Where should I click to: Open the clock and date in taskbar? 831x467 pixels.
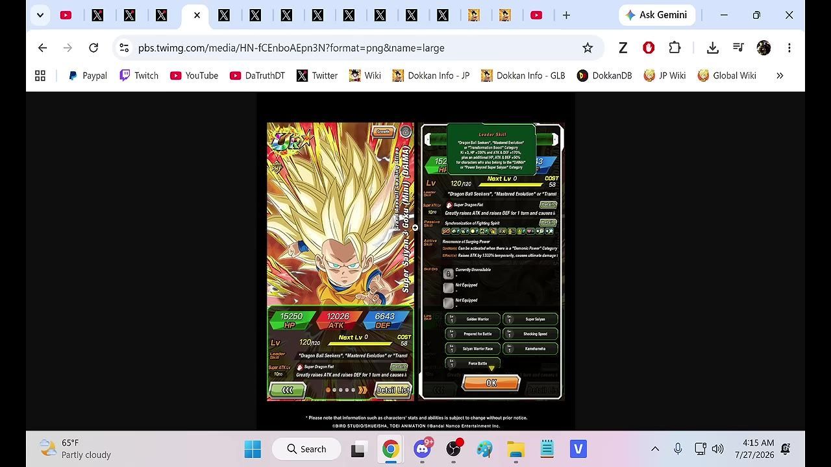click(754, 449)
